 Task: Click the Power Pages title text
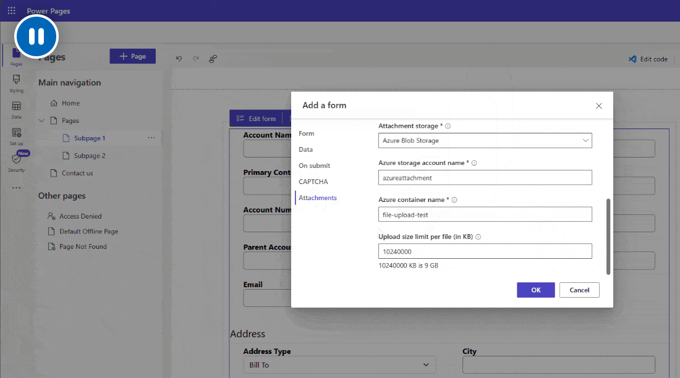click(x=49, y=11)
